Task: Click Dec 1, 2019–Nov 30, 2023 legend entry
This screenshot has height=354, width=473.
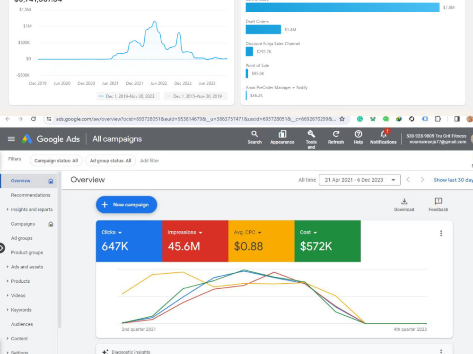Action: coord(128,96)
